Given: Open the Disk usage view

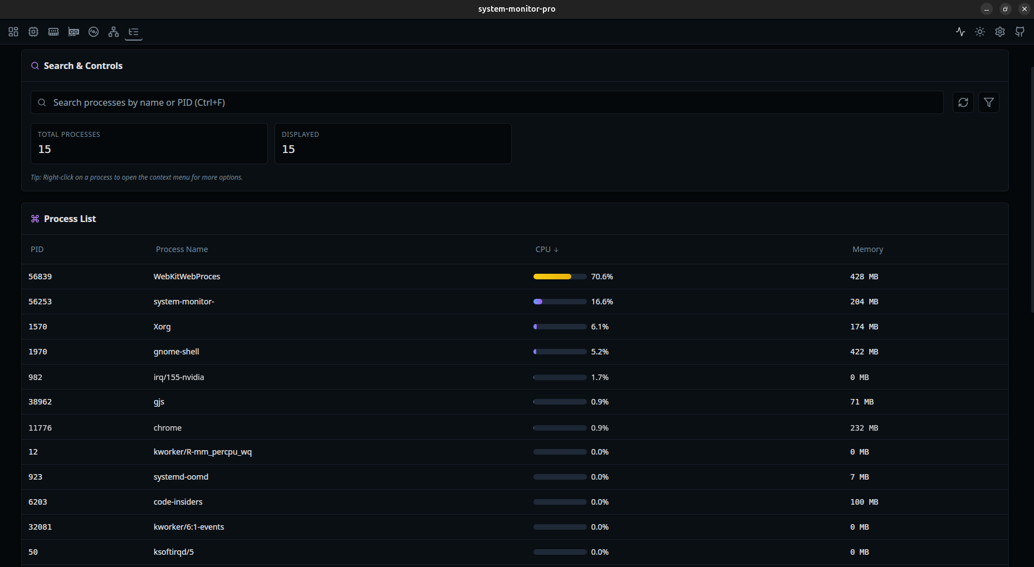Looking at the screenshot, I should pos(93,32).
